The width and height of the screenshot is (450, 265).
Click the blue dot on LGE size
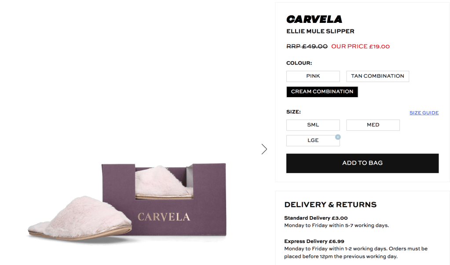pyautogui.click(x=338, y=137)
